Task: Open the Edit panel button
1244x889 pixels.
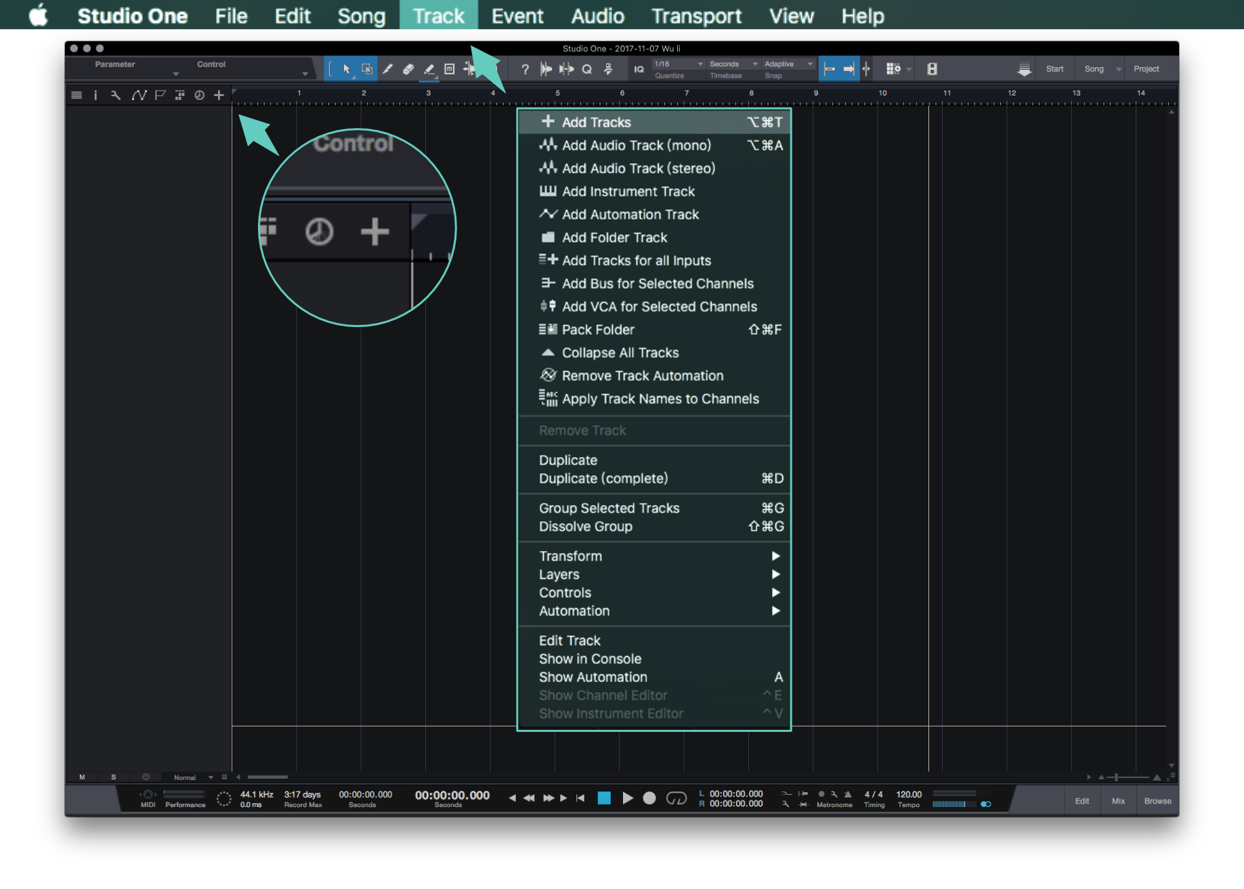Action: (x=1082, y=801)
